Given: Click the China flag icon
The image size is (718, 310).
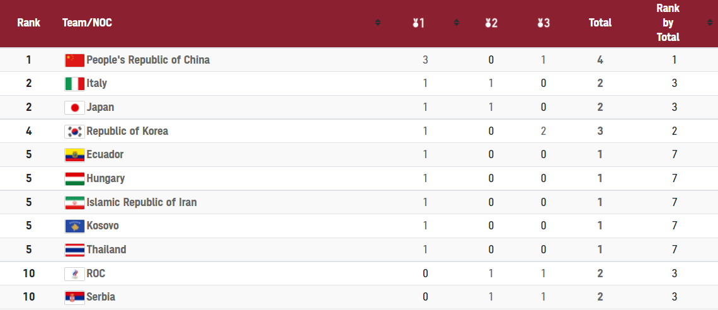Looking at the screenshot, I should pyautogui.click(x=75, y=60).
